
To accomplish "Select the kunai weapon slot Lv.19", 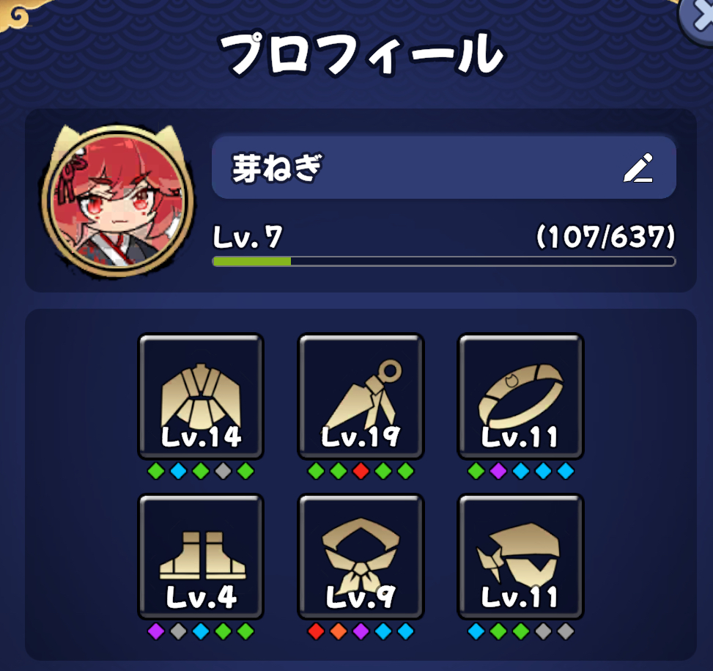I will pyautogui.click(x=361, y=396).
